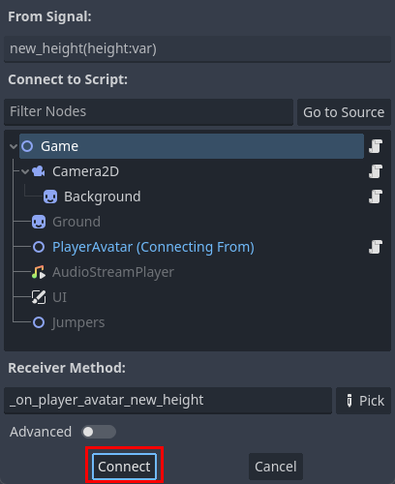Select the Game node row
The height and width of the screenshot is (484, 395).
pos(192,146)
